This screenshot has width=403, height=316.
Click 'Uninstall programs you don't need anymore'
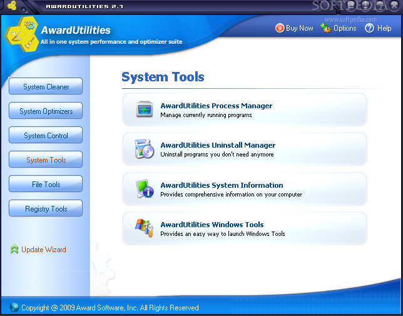point(217,155)
